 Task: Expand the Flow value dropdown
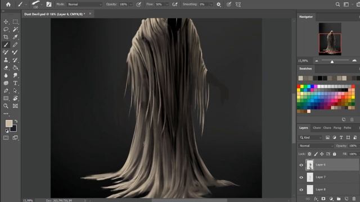[167, 4]
